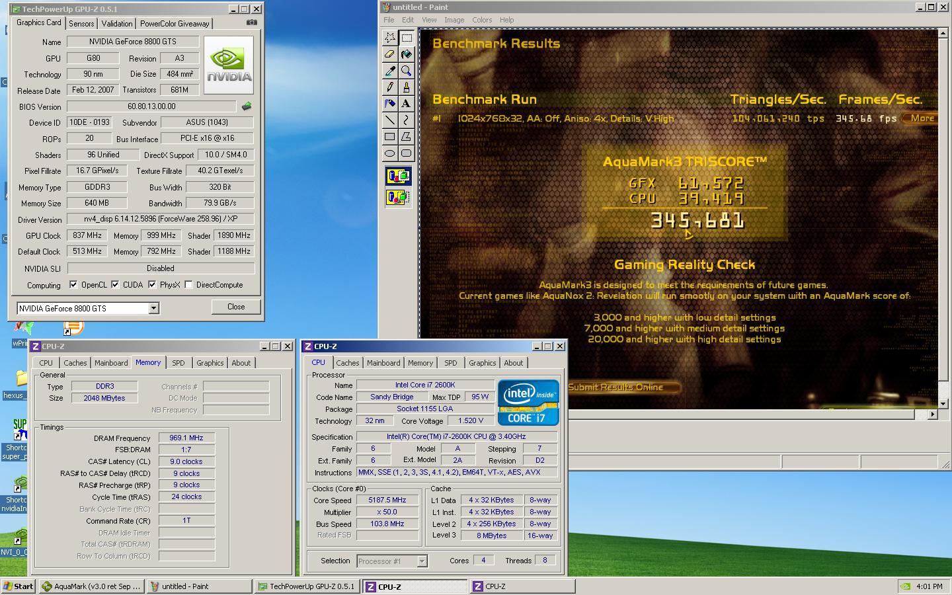Select the Rounded Rectangle tool
952x595 pixels.
coord(406,153)
